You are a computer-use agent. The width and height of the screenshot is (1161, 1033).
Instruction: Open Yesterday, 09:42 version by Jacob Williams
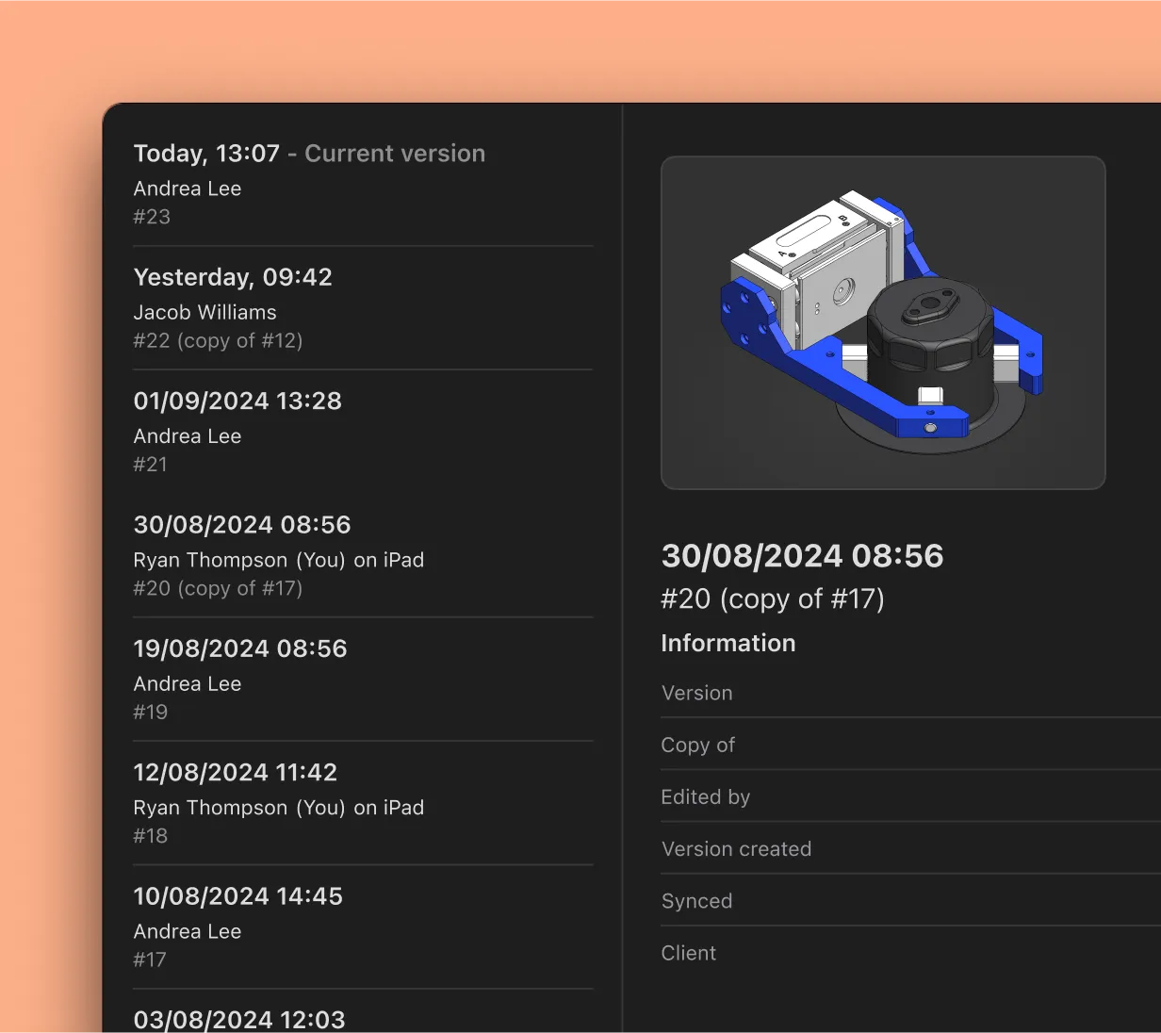coord(363,308)
